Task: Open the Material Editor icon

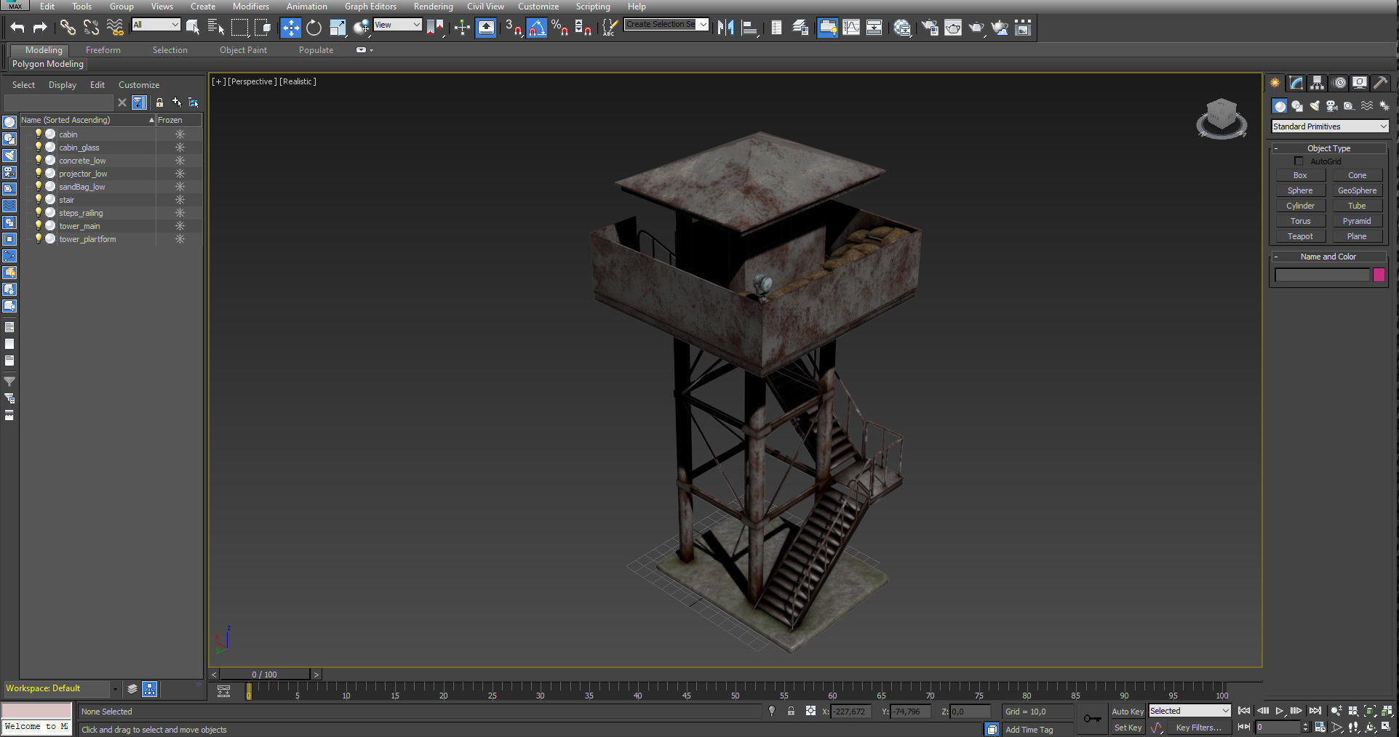Action: (902, 28)
